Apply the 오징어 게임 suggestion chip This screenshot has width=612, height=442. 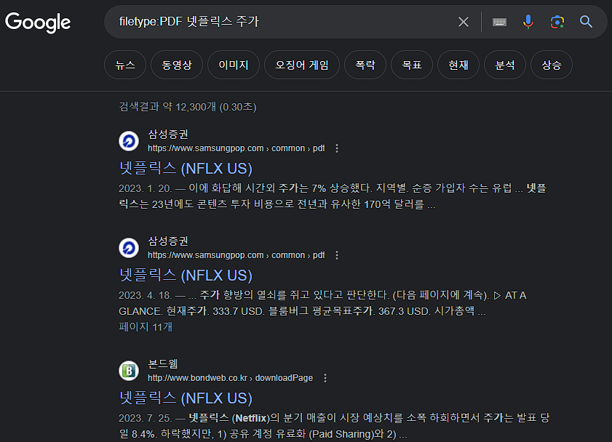tap(302, 65)
